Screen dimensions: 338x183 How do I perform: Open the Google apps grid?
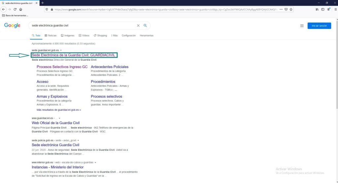(302, 26)
